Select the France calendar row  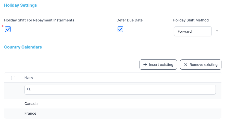click(x=30, y=113)
